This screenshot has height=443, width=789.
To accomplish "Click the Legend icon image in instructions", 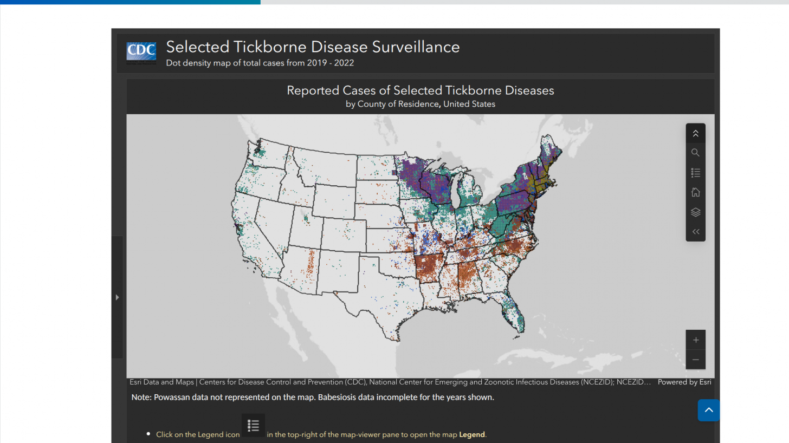I will (253, 426).
